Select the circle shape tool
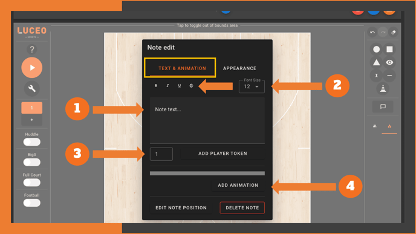Image resolution: width=416 pixels, height=234 pixels. [x=376, y=50]
